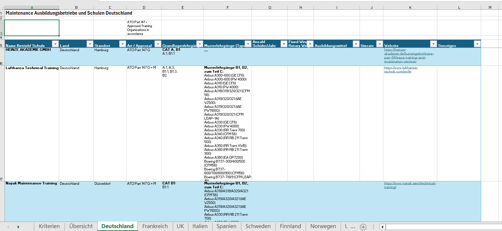Image resolution: width=502 pixels, height=231 pixels.
Task: Open the AutoFilter icon on the Land header
Action: tap(89, 44)
